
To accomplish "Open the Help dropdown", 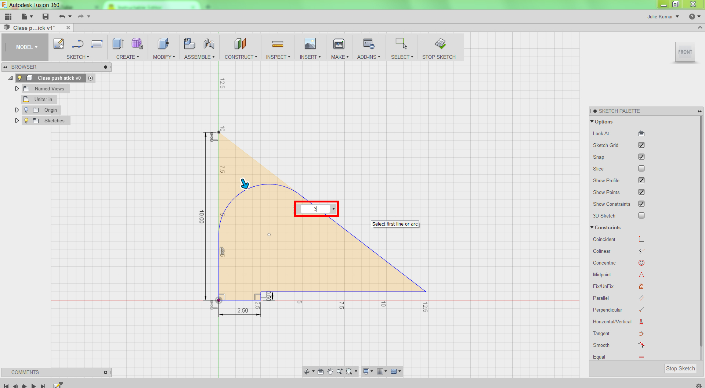I will pos(695,17).
